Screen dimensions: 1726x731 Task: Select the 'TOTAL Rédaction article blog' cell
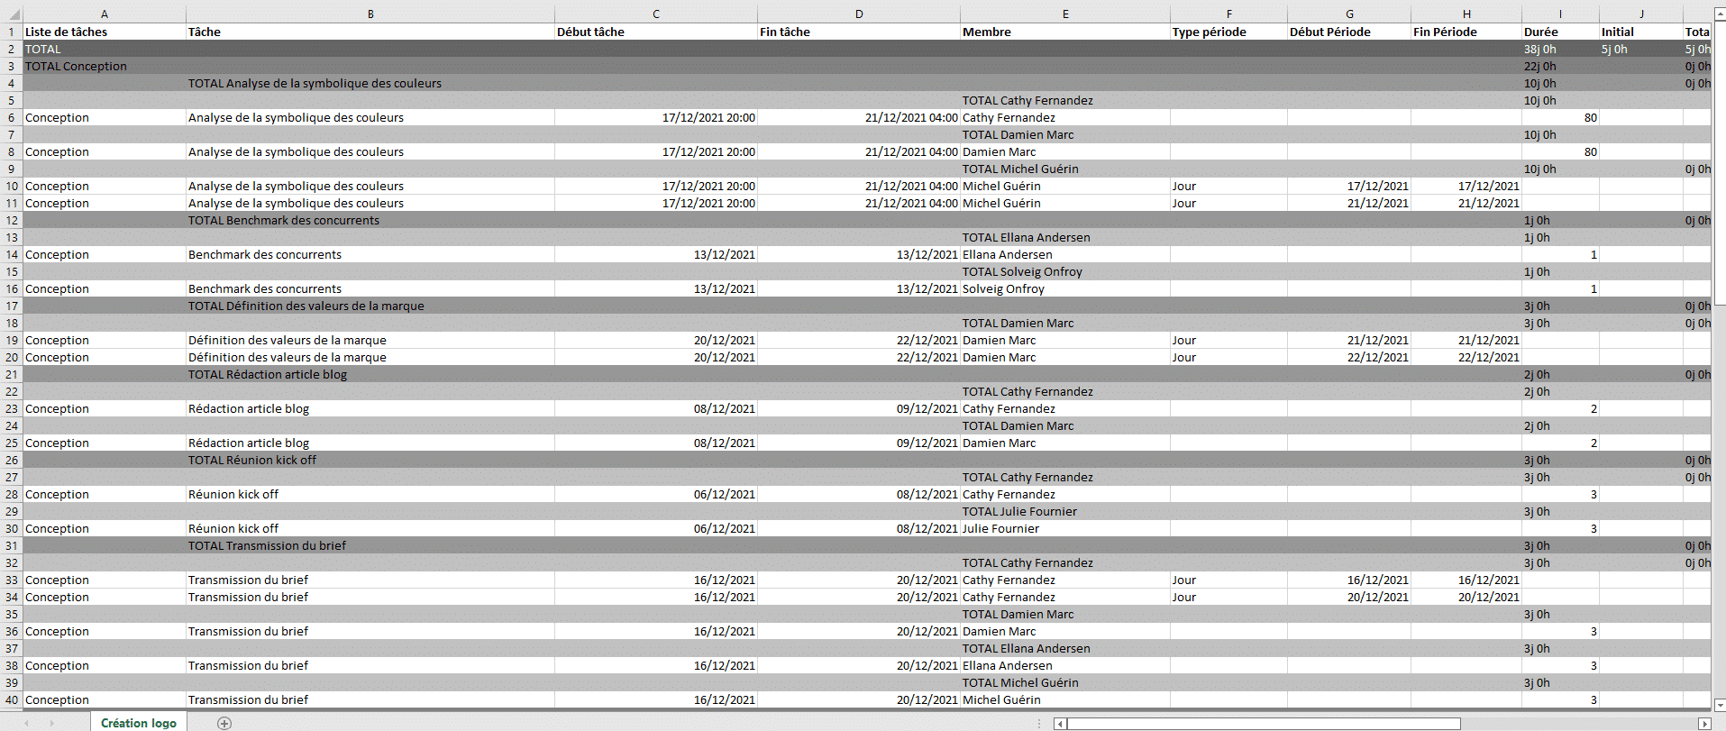coord(370,374)
